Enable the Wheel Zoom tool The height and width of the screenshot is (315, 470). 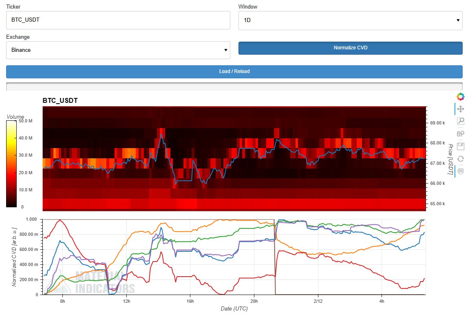(460, 133)
